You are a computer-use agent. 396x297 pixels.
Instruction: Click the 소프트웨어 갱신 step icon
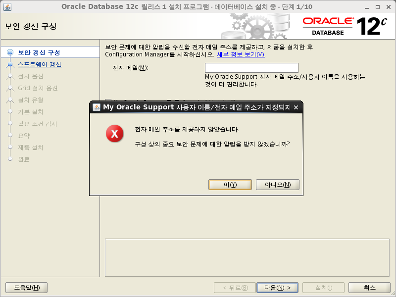(10, 64)
